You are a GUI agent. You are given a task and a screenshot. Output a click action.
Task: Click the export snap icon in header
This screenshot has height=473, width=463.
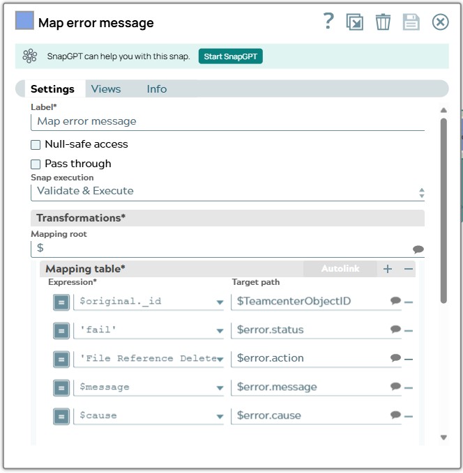coord(355,22)
